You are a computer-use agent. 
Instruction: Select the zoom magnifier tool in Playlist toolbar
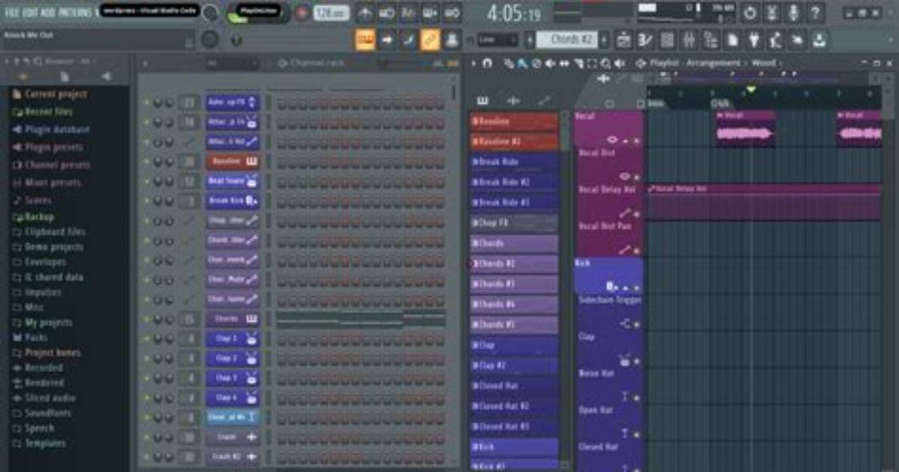pos(605,63)
